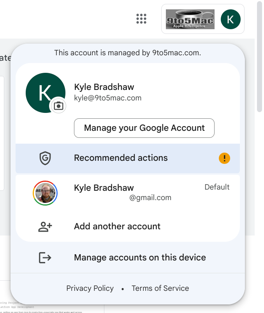The image size is (264, 313).
Task: Open the Recommended actions entry
Action: 121,158
